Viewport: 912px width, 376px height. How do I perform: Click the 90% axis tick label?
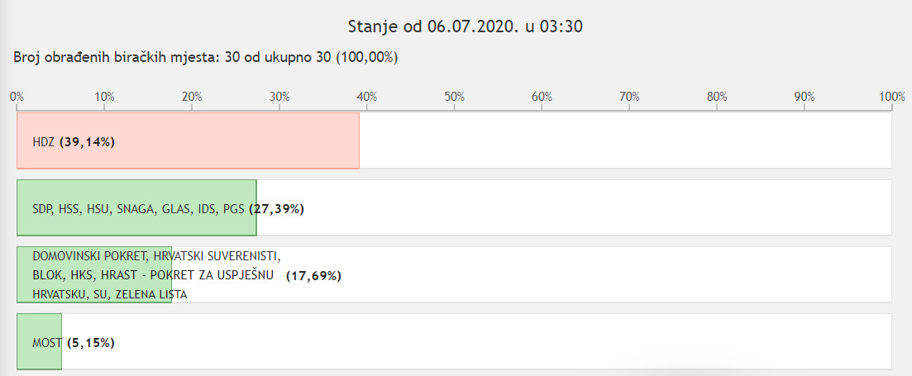pyautogui.click(x=805, y=97)
